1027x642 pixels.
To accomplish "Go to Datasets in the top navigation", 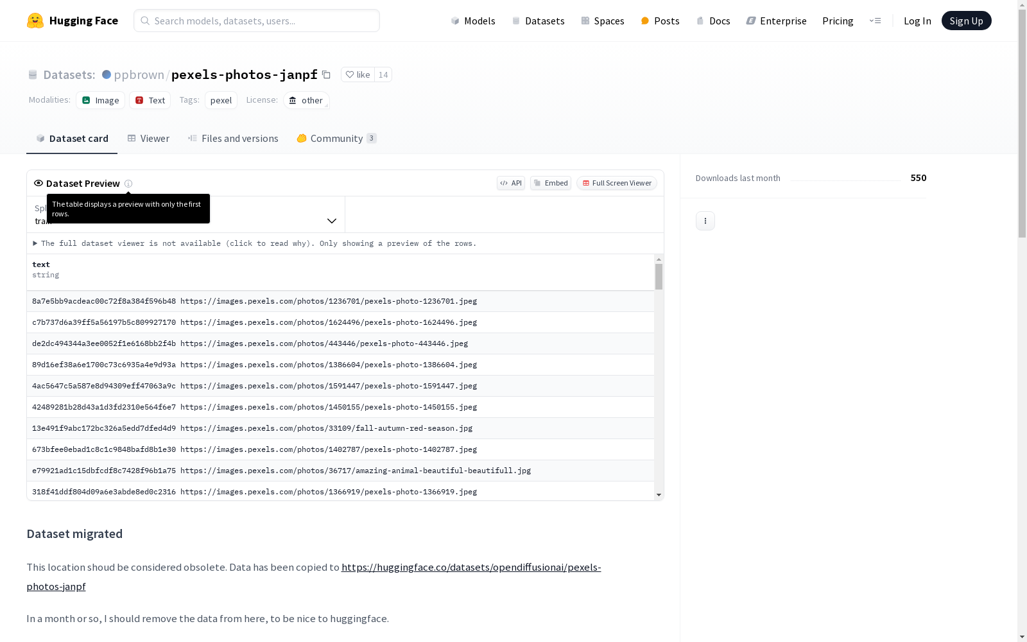I will tap(538, 21).
